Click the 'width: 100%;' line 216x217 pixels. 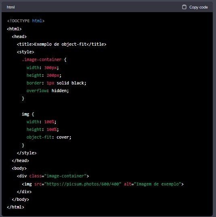click(41, 122)
